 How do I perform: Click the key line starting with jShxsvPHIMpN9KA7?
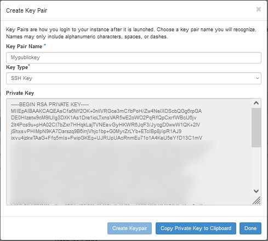pyautogui.click(x=96, y=131)
